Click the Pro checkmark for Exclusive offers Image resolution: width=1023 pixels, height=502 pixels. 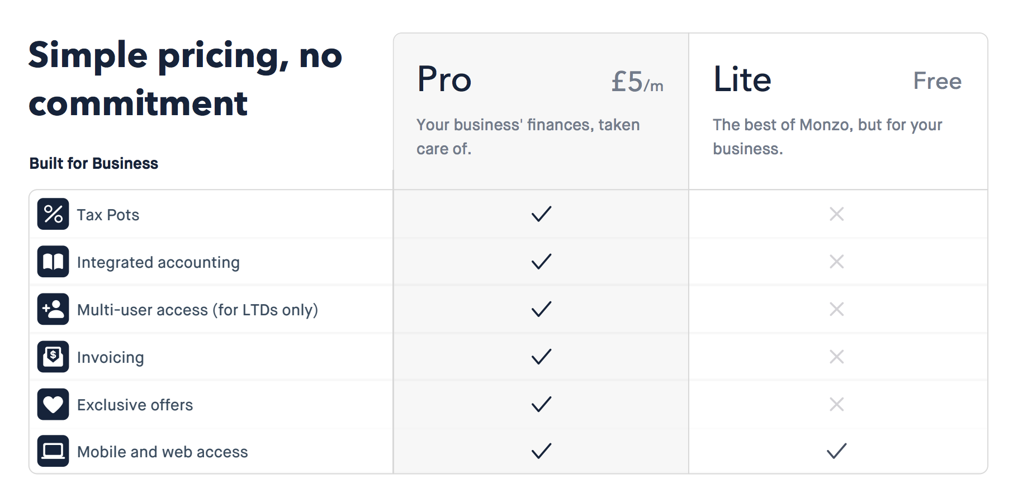click(541, 404)
